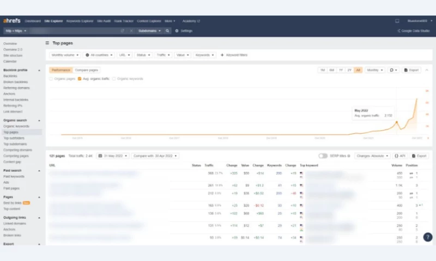Add Keyword filters with plus button
The width and height of the screenshot is (436, 261).
click(234, 55)
